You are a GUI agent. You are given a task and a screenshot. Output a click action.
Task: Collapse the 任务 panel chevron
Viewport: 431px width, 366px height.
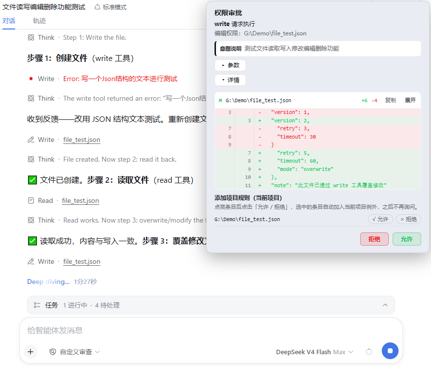385,305
